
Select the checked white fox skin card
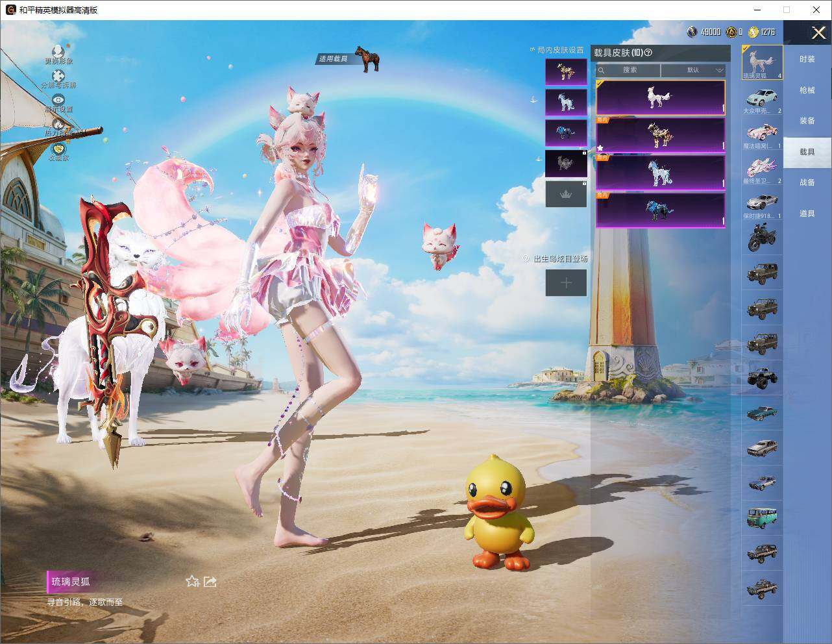click(660, 97)
